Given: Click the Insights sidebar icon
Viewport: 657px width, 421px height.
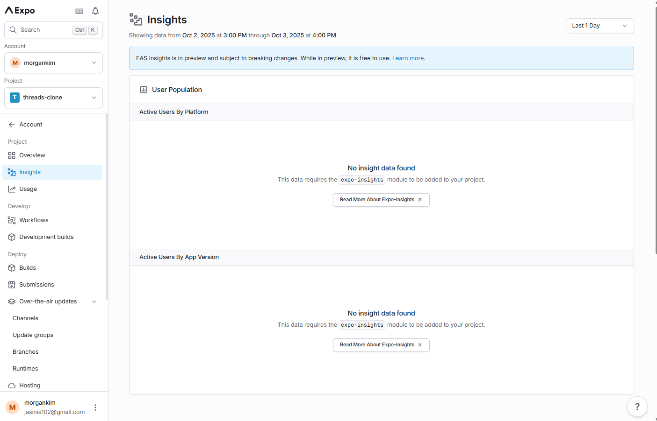Looking at the screenshot, I should pos(12,172).
